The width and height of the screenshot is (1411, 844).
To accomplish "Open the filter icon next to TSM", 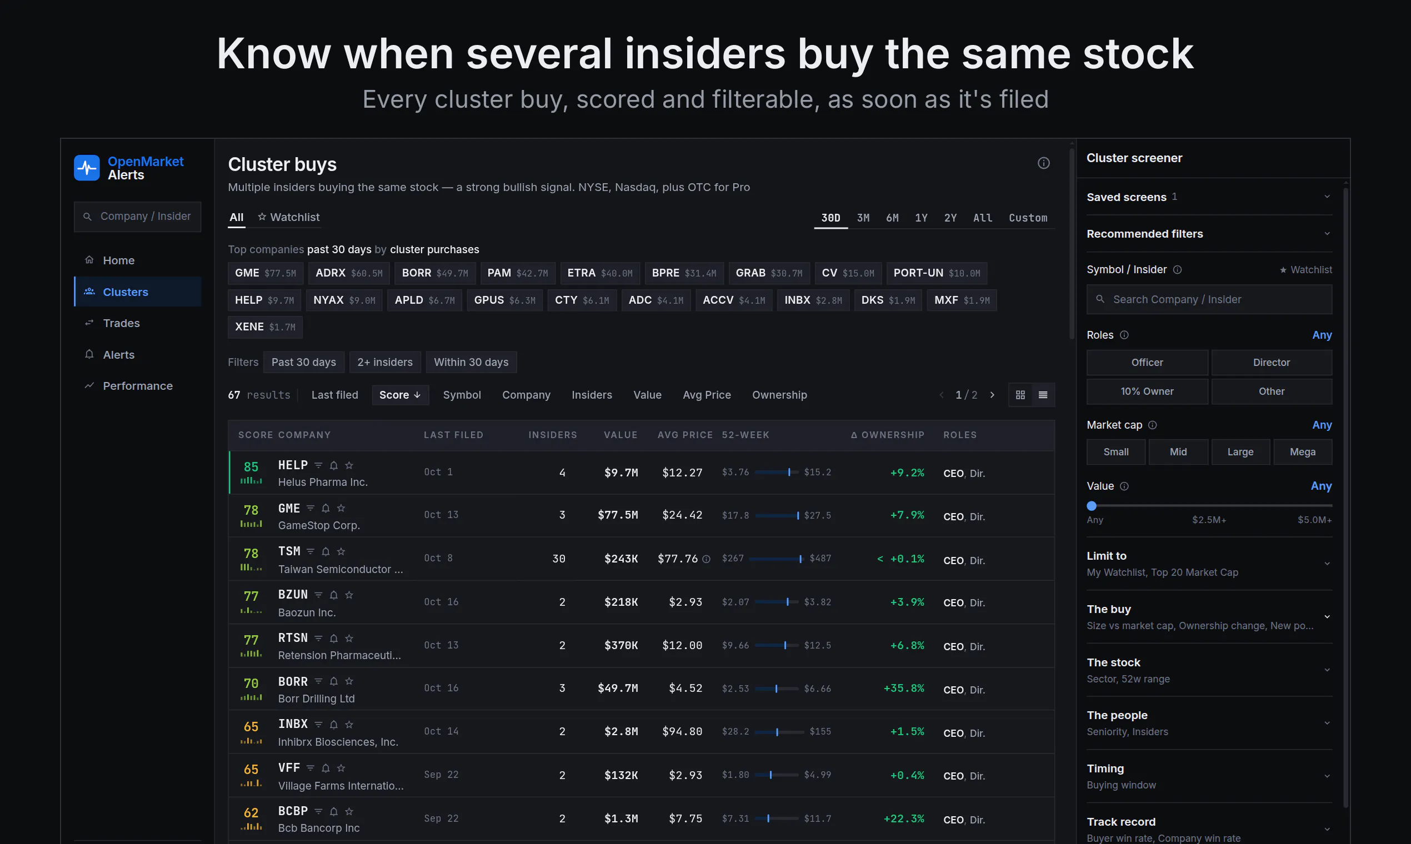I will [x=310, y=551].
